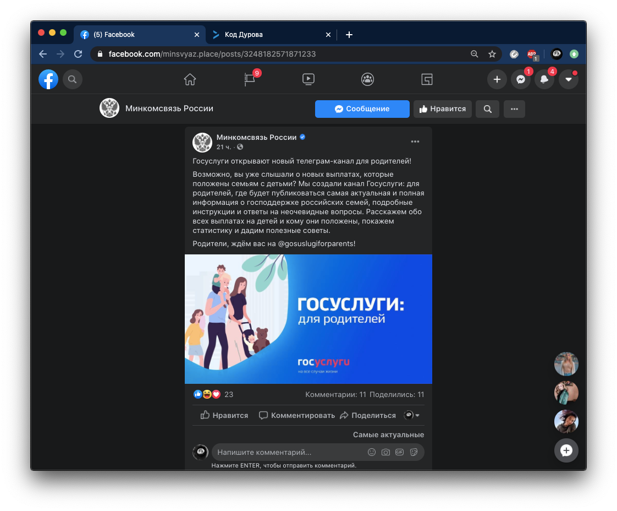The image size is (617, 511).
Task: Open the notifications bell icon
Action: [x=544, y=79]
